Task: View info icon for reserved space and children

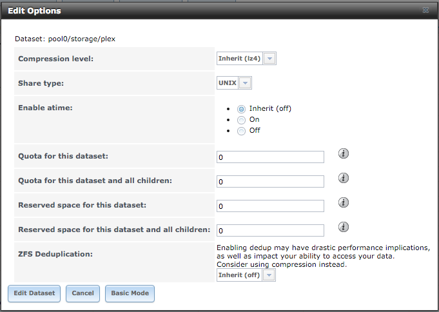Action: [x=344, y=227]
